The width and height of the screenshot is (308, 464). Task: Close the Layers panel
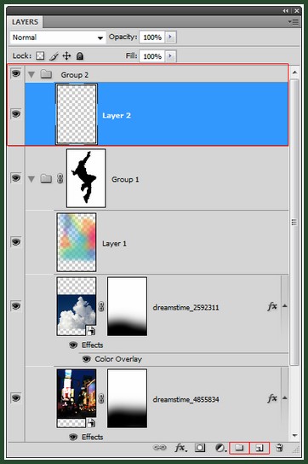click(x=297, y=11)
